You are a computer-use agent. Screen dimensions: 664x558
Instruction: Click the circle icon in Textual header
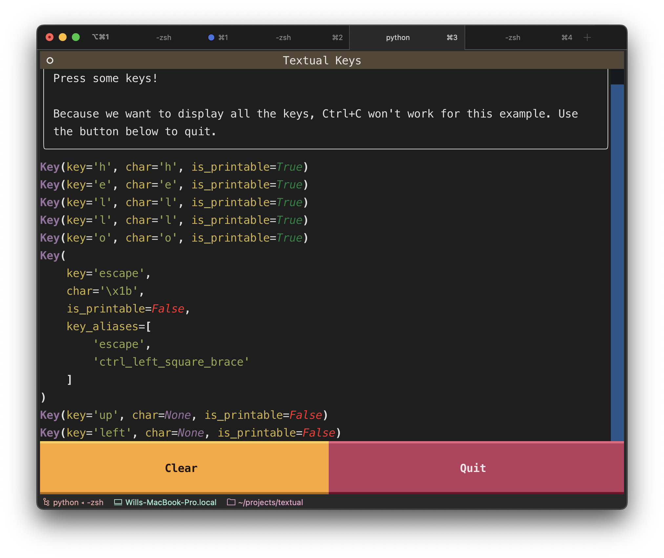point(50,60)
